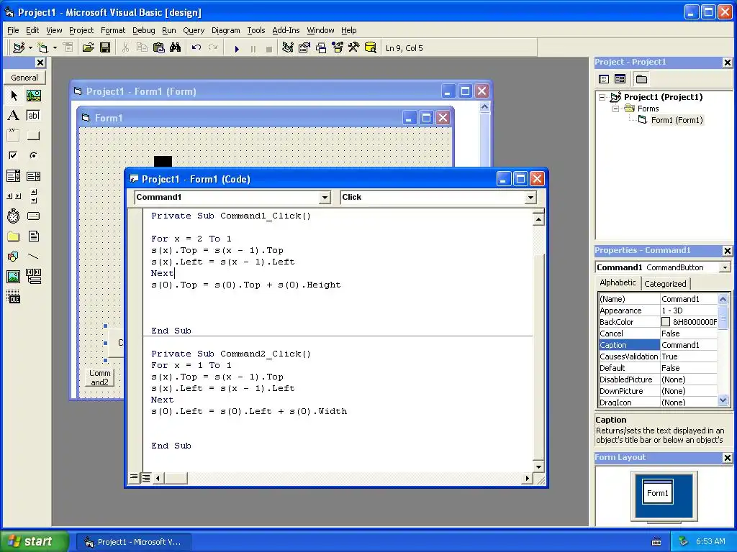
Task: Click the BackColor color swatch in Properties
Action: click(x=666, y=322)
